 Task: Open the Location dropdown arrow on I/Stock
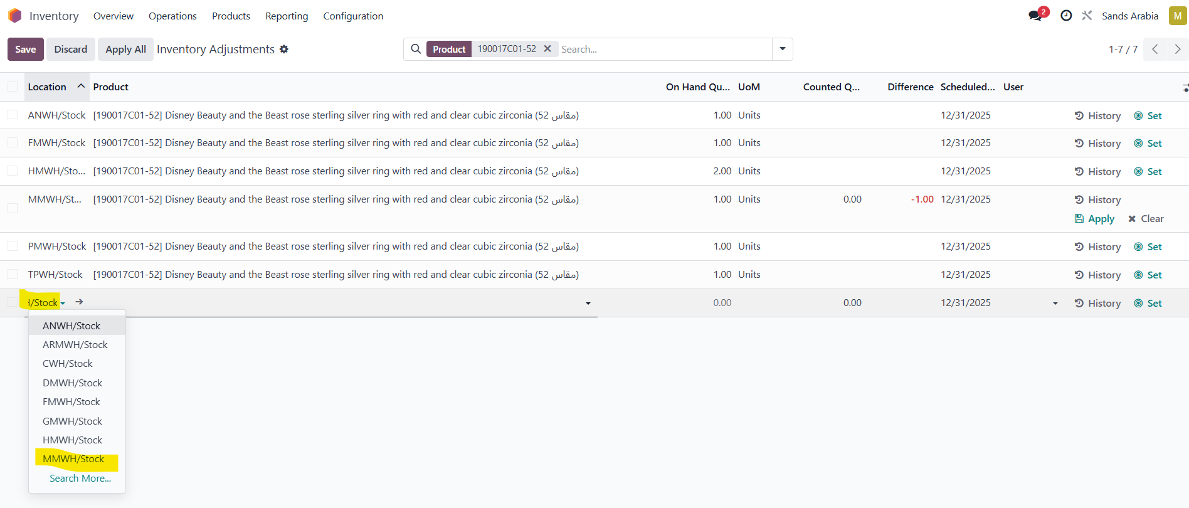coord(63,304)
